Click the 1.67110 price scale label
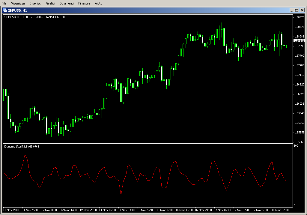 [299, 75]
